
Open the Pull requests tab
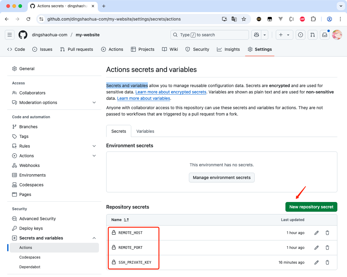[x=77, y=49]
